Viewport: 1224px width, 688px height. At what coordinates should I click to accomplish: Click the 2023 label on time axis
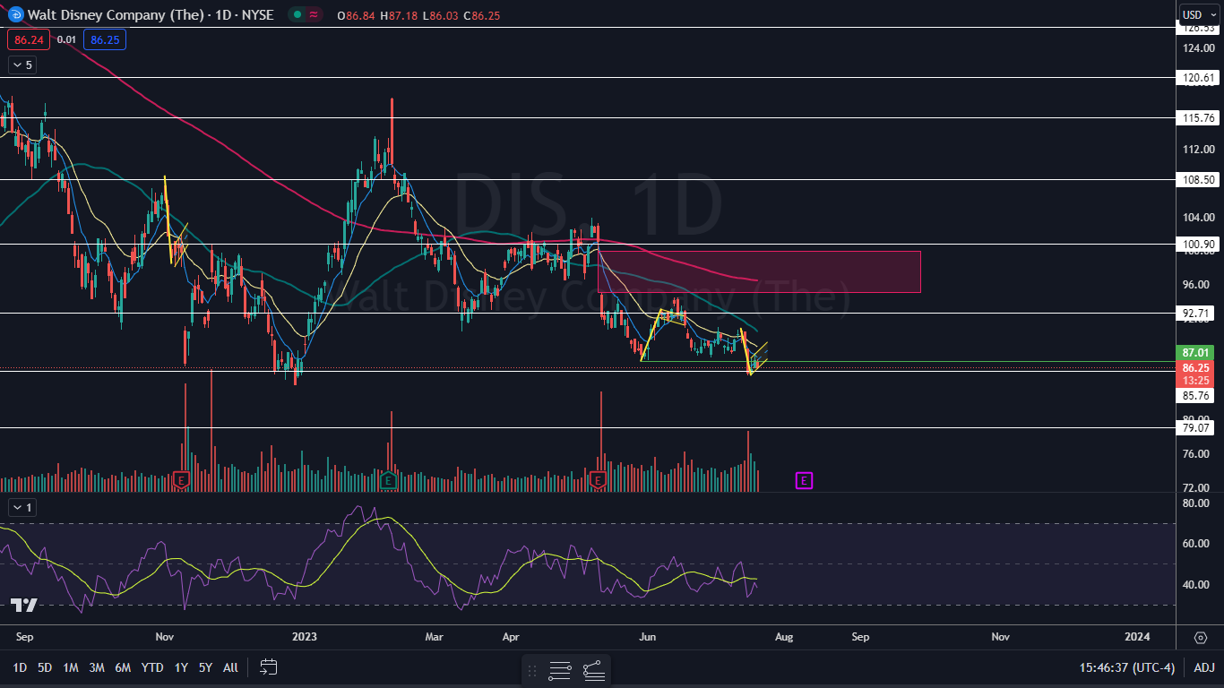[x=305, y=637]
